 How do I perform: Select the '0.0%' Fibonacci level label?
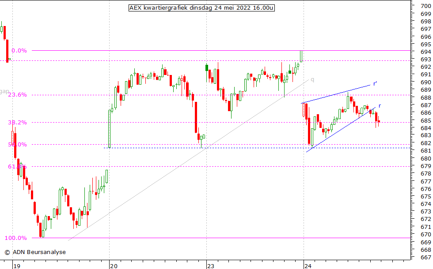click(19, 51)
